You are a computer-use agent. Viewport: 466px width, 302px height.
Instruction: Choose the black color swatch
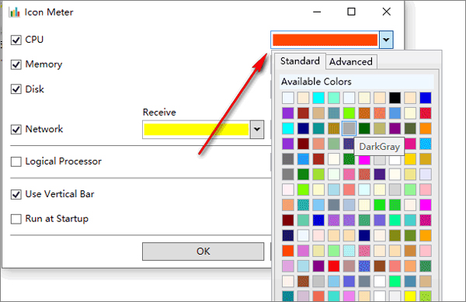click(395, 98)
